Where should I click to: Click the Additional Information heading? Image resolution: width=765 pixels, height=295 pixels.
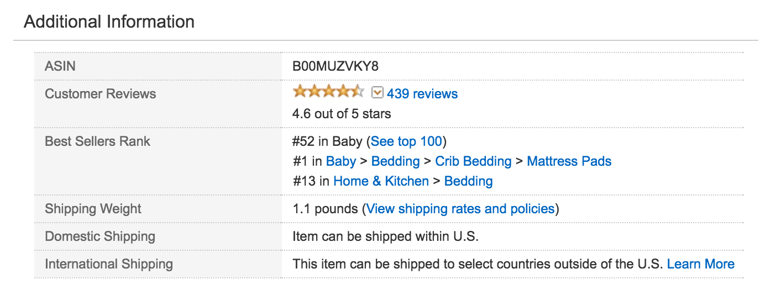[x=109, y=22]
